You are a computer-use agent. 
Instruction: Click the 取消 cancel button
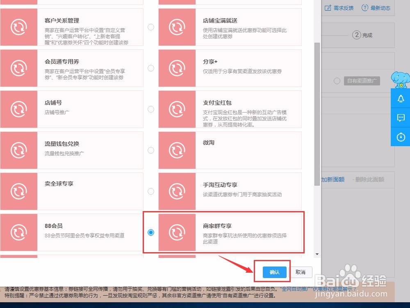[301, 272]
